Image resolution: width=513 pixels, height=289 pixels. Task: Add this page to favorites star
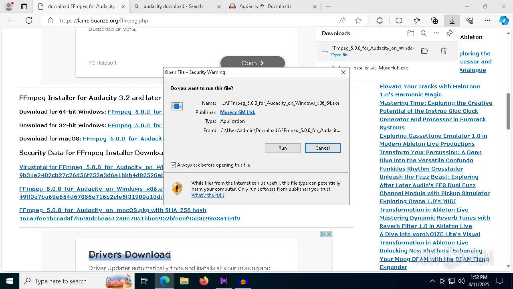click(x=358, y=20)
